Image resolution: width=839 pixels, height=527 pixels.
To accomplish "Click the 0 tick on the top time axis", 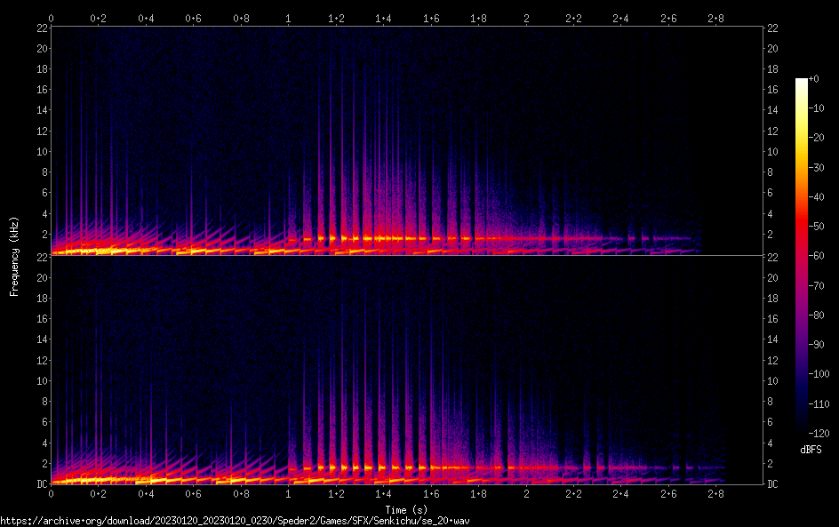I will coord(51,18).
